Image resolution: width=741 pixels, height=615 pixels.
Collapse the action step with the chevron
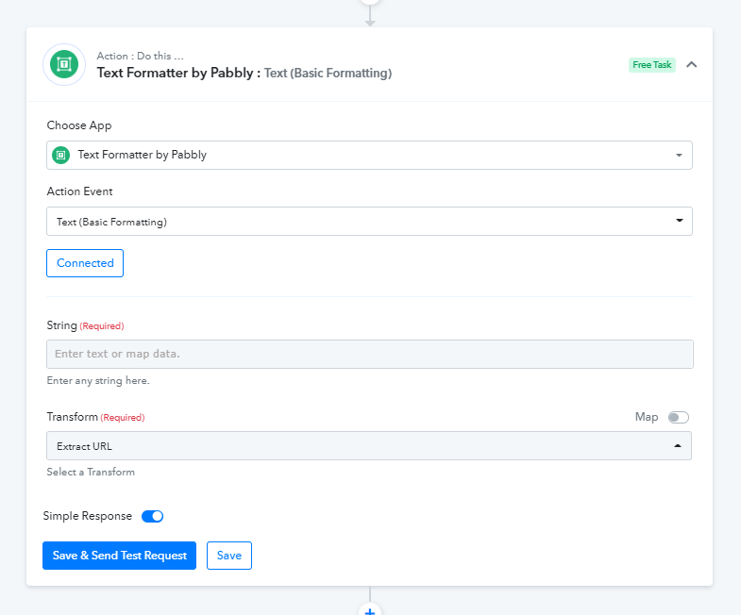(x=691, y=65)
